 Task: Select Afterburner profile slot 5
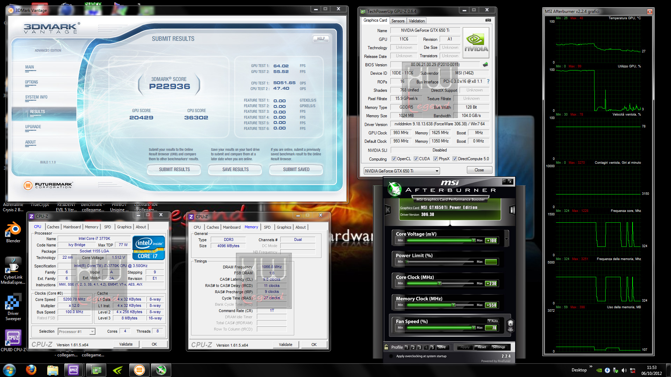432,347
